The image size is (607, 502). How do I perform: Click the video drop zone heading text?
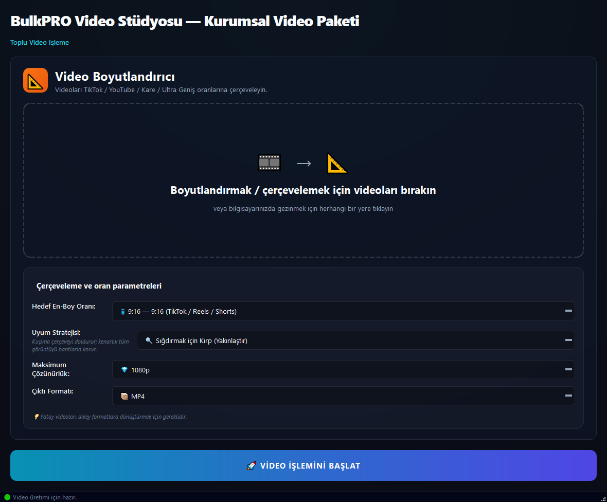303,190
